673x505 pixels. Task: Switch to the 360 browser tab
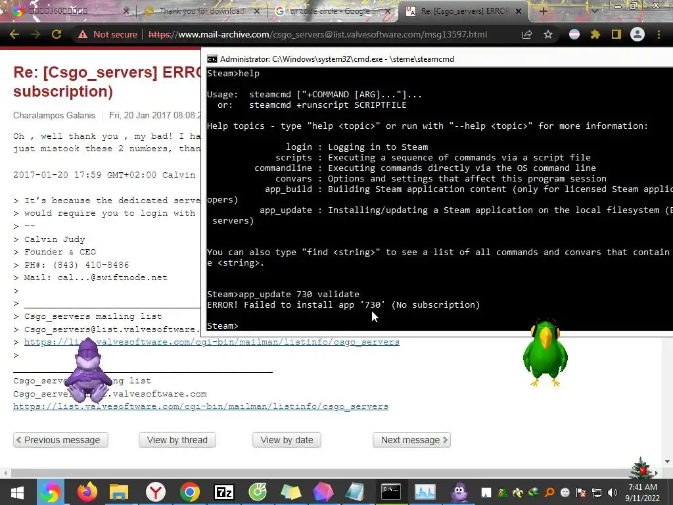71,11
